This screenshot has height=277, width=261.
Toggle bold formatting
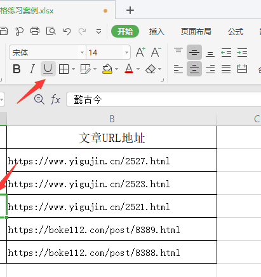pos(17,69)
